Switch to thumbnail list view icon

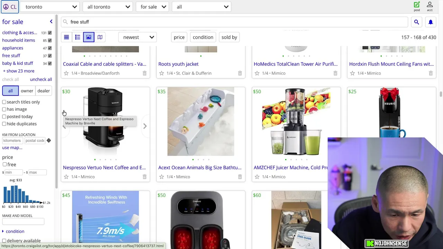coord(78,37)
